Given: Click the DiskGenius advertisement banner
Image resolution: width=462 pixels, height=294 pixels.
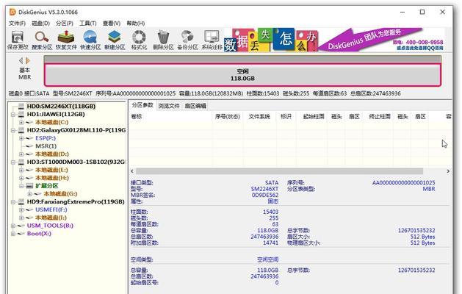Looking at the screenshot, I should [334, 40].
